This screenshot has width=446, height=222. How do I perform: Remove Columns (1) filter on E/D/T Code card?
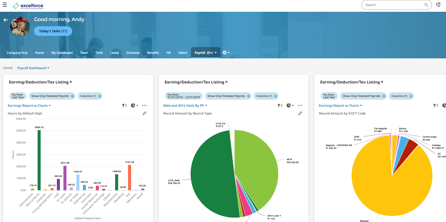[411, 96]
